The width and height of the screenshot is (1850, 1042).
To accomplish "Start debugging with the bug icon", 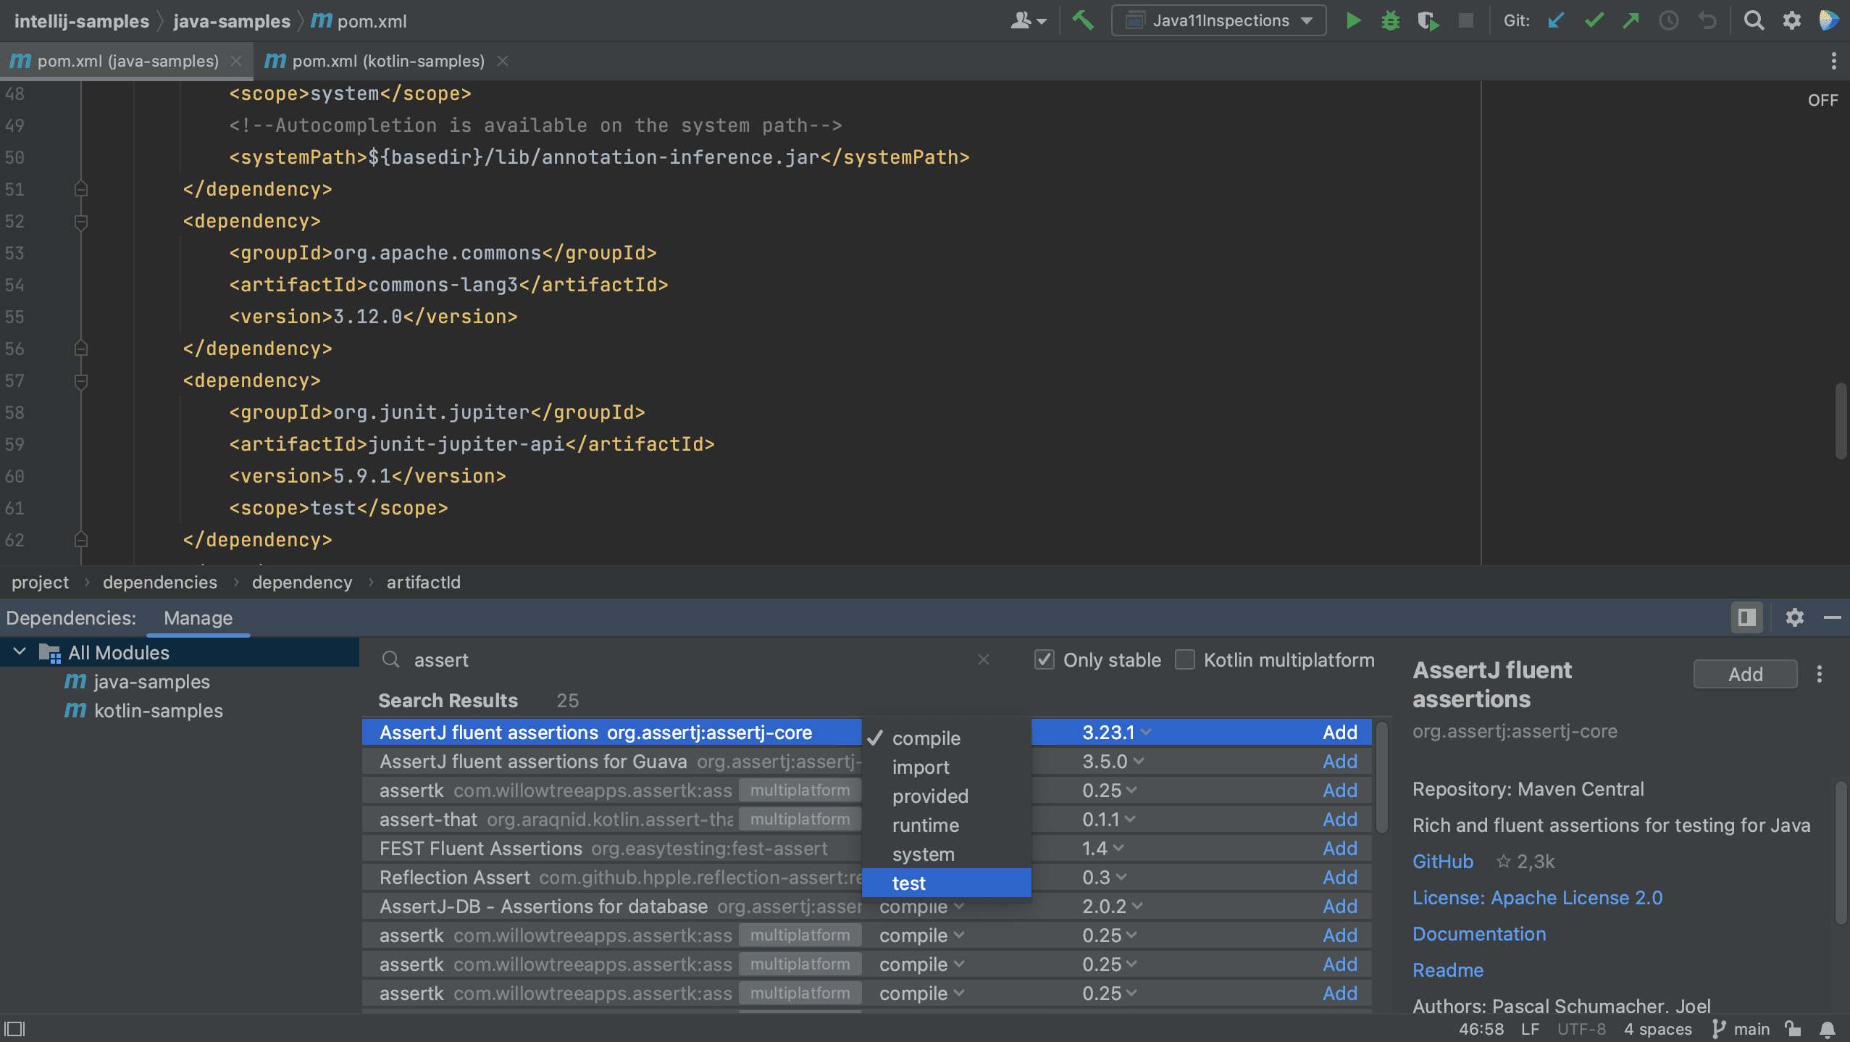I will (x=1390, y=20).
